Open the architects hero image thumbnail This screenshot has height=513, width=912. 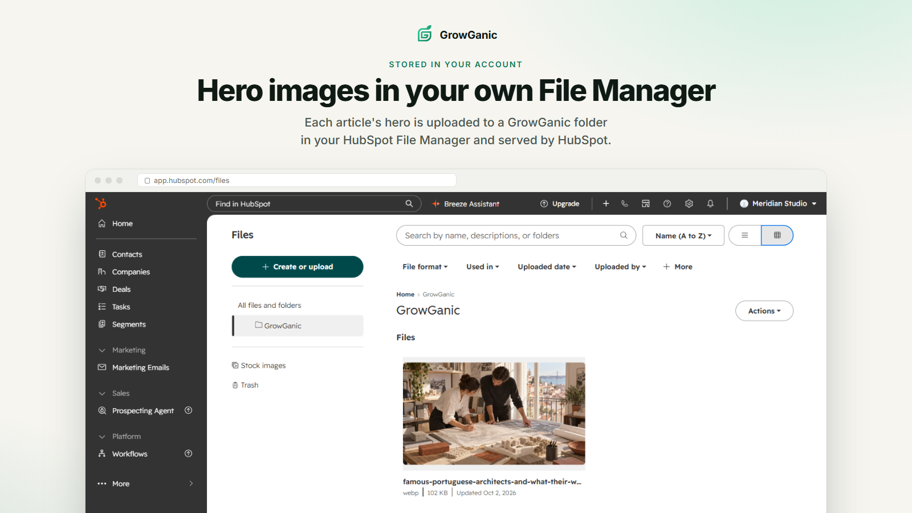coord(494,414)
